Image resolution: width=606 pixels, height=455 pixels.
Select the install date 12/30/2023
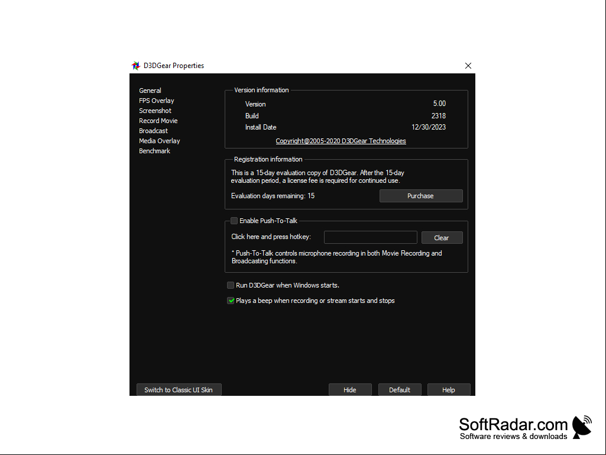click(x=429, y=127)
